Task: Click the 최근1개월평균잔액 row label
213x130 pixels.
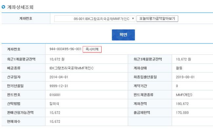Action: click(x=21, y=59)
